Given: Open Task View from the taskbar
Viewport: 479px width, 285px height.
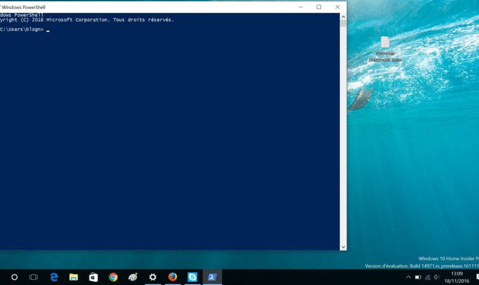Looking at the screenshot, I should 34,277.
